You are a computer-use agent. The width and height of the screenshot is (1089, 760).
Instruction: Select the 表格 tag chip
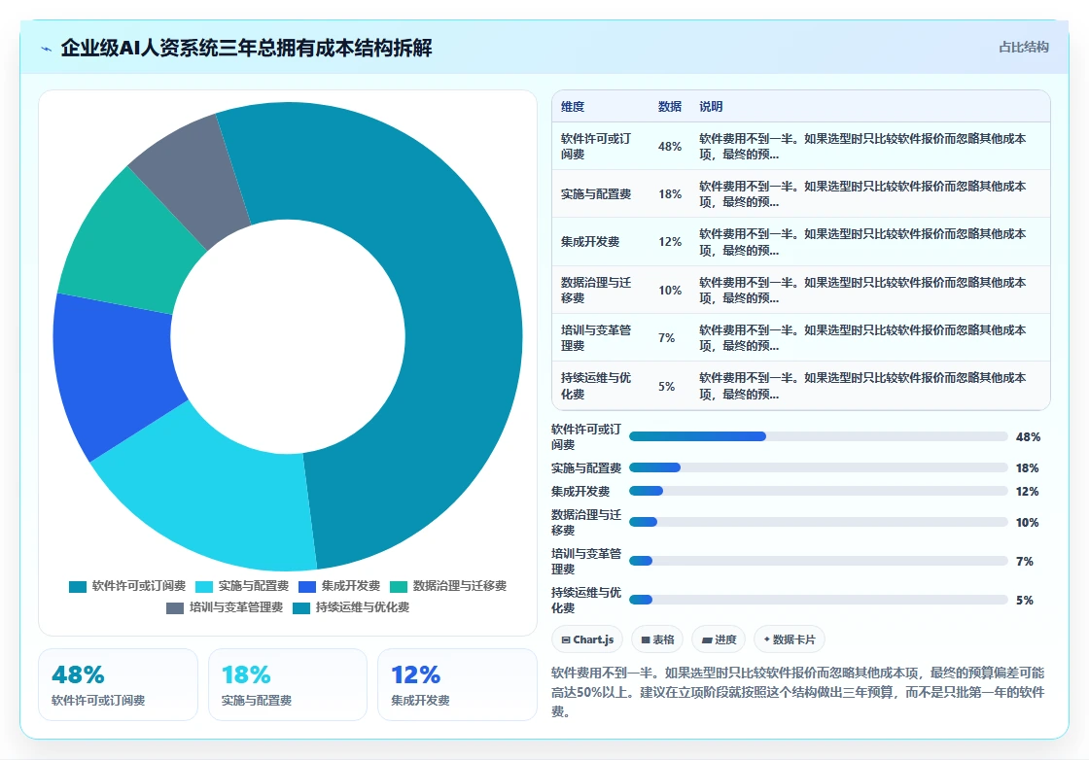[657, 639]
